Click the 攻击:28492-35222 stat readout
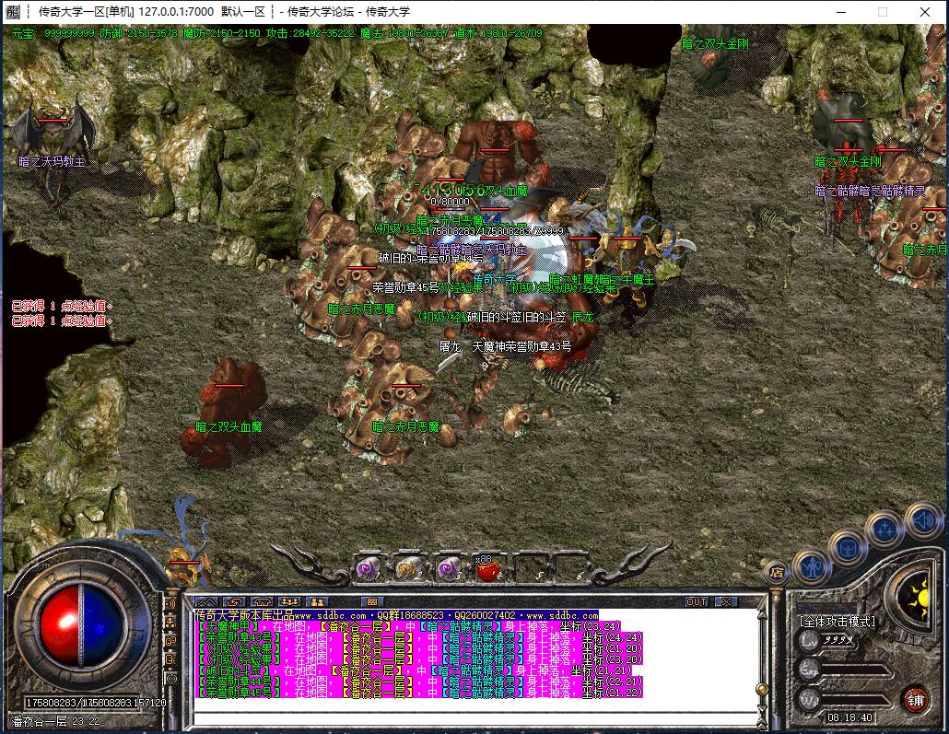Viewport: 949px width, 734px height. tap(310, 33)
